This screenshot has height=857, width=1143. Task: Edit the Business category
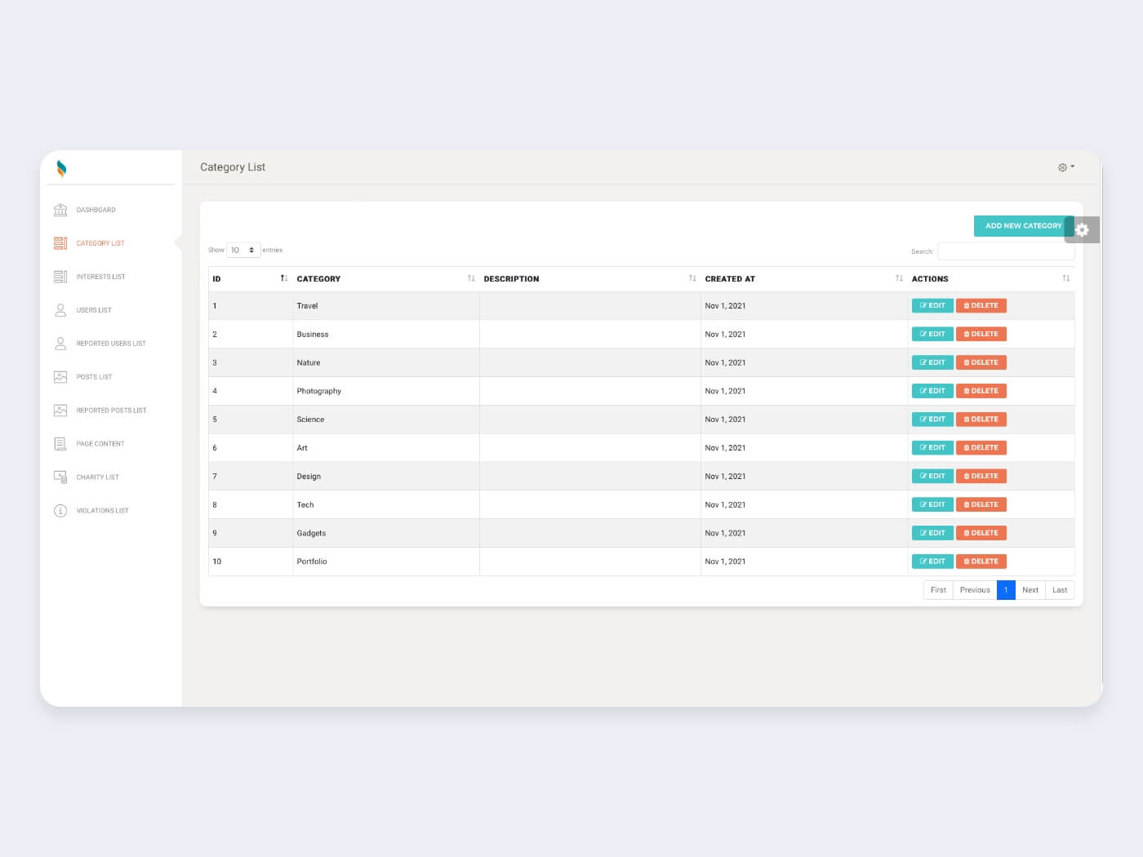click(x=932, y=335)
